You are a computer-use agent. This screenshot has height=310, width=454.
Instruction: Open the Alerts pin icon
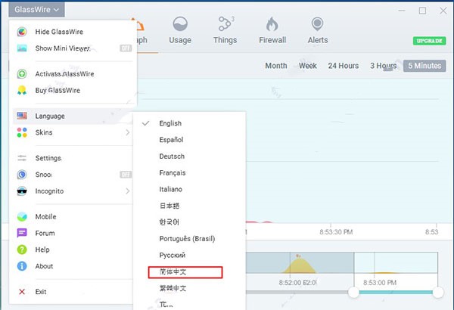click(x=318, y=24)
